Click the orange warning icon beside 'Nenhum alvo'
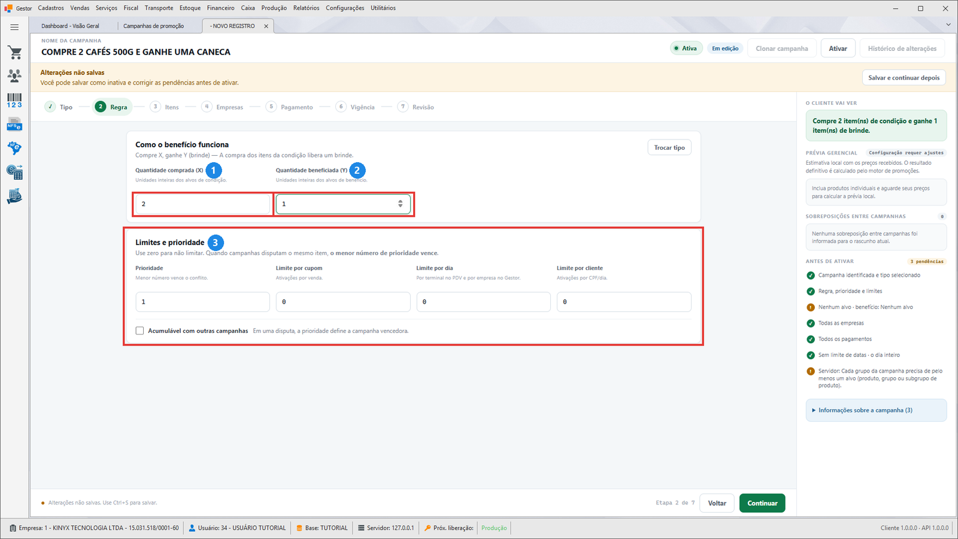The image size is (958, 539). pyautogui.click(x=811, y=307)
